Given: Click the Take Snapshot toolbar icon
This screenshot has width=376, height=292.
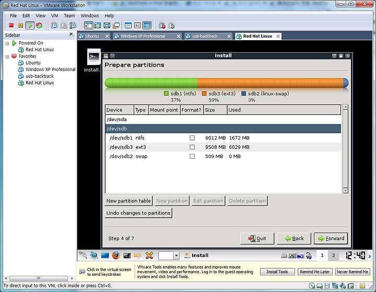Looking at the screenshot, I should pos(54,25).
